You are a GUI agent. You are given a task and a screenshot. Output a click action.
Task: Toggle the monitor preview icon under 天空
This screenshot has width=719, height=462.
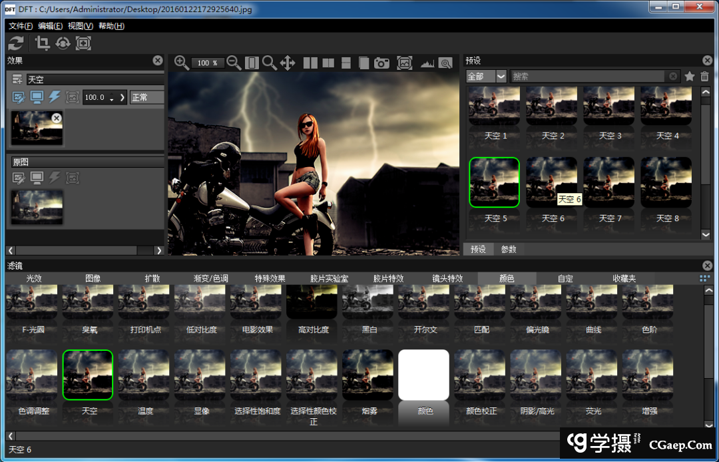click(x=38, y=97)
